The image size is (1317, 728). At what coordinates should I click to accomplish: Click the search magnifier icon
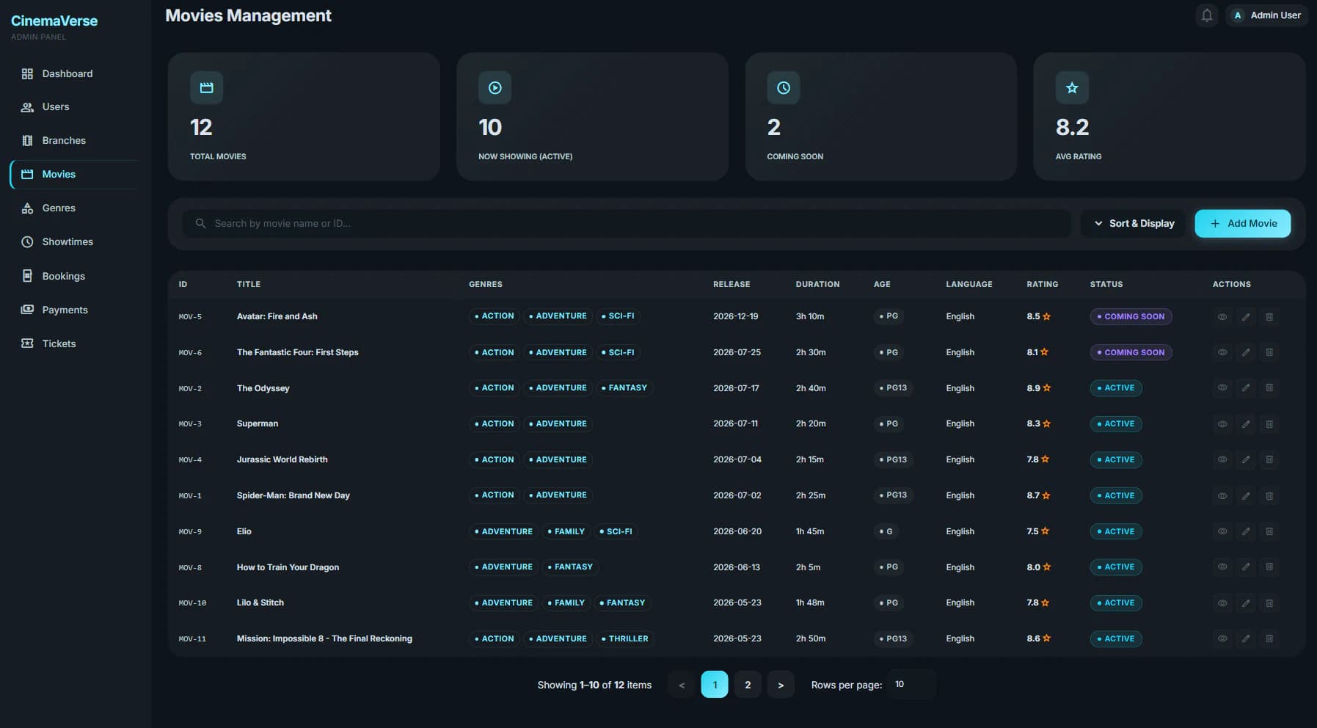pyautogui.click(x=200, y=223)
